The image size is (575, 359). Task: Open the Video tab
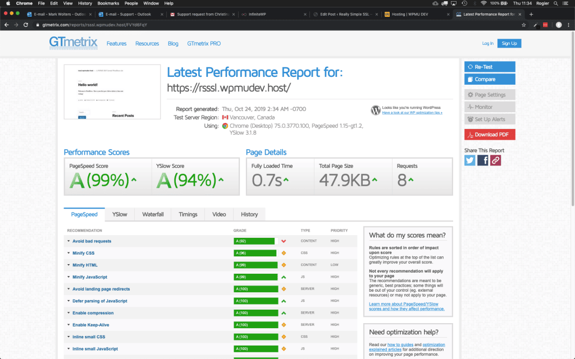(x=219, y=214)
